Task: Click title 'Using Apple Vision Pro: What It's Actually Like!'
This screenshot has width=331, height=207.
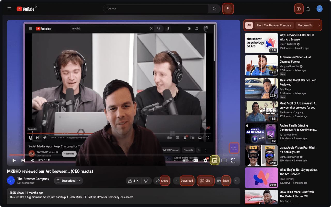Action: click(297, 150)
